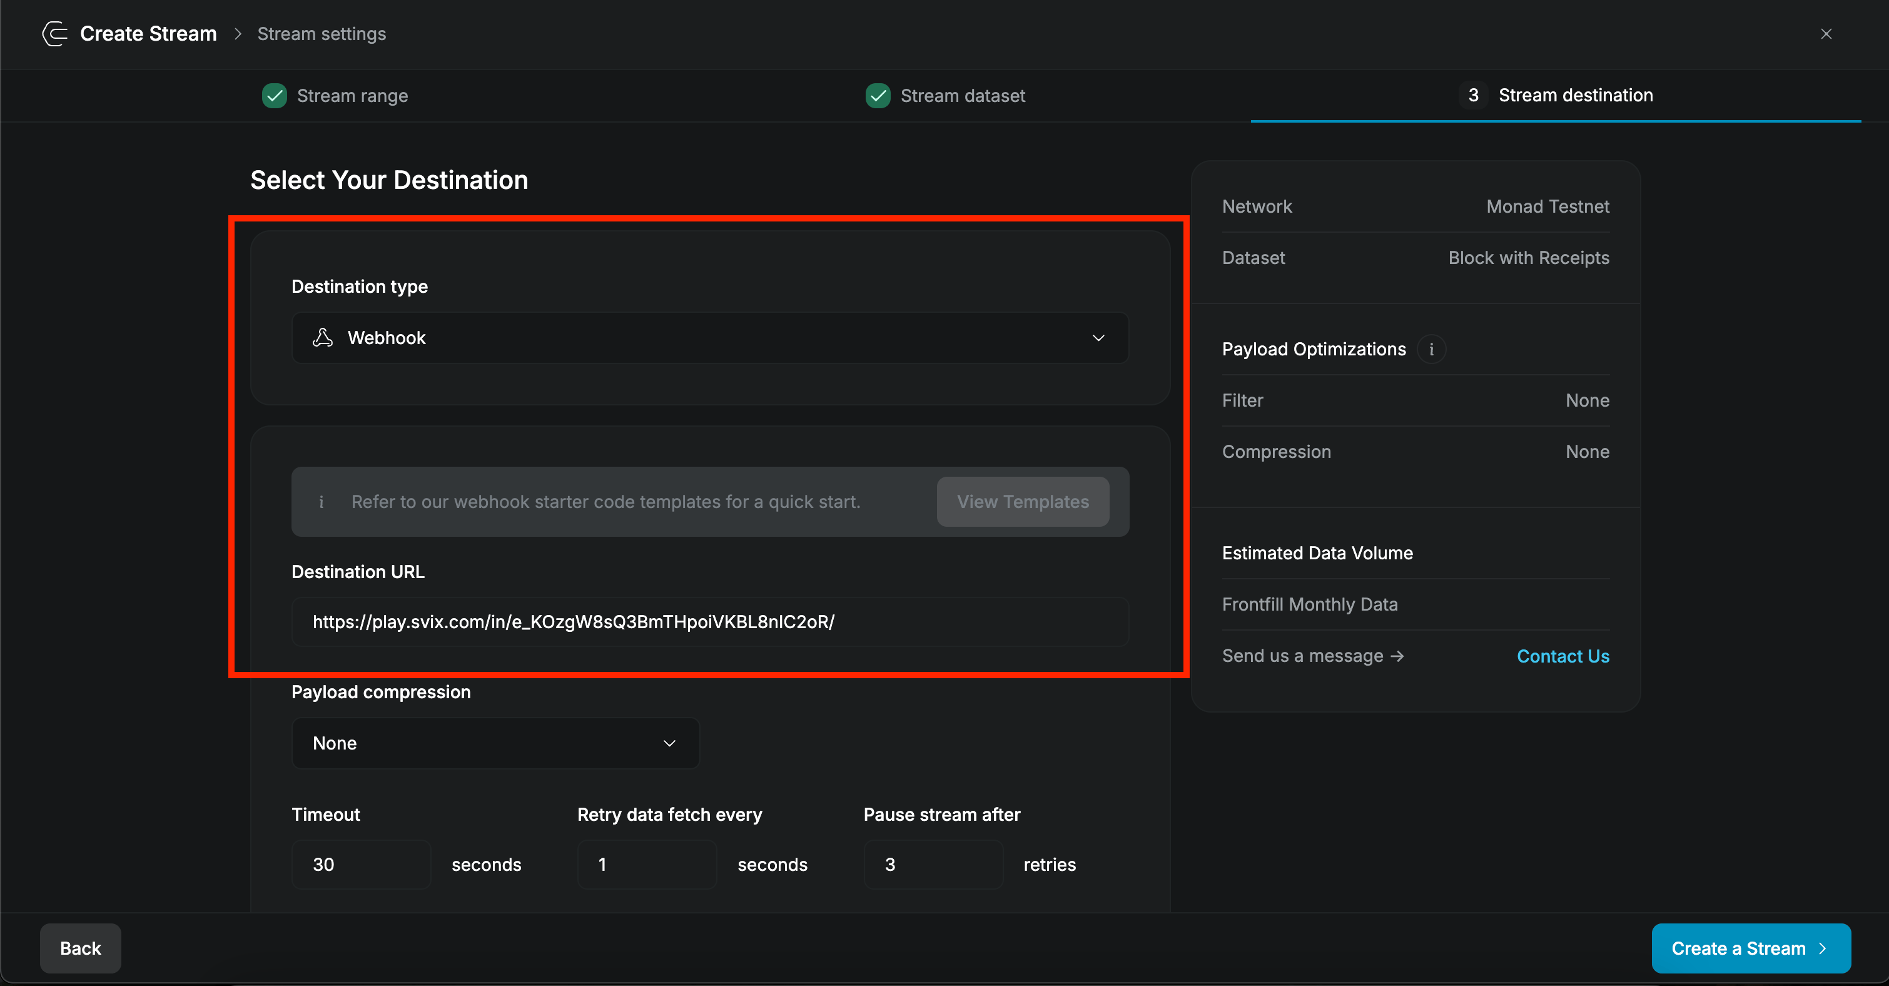1889x986 pixels.
Task: Click the Frontfill Monthly Data label
Action: pos(1310,604)
